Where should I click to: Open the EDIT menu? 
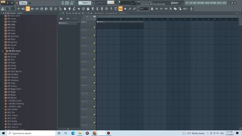point(191,3)
